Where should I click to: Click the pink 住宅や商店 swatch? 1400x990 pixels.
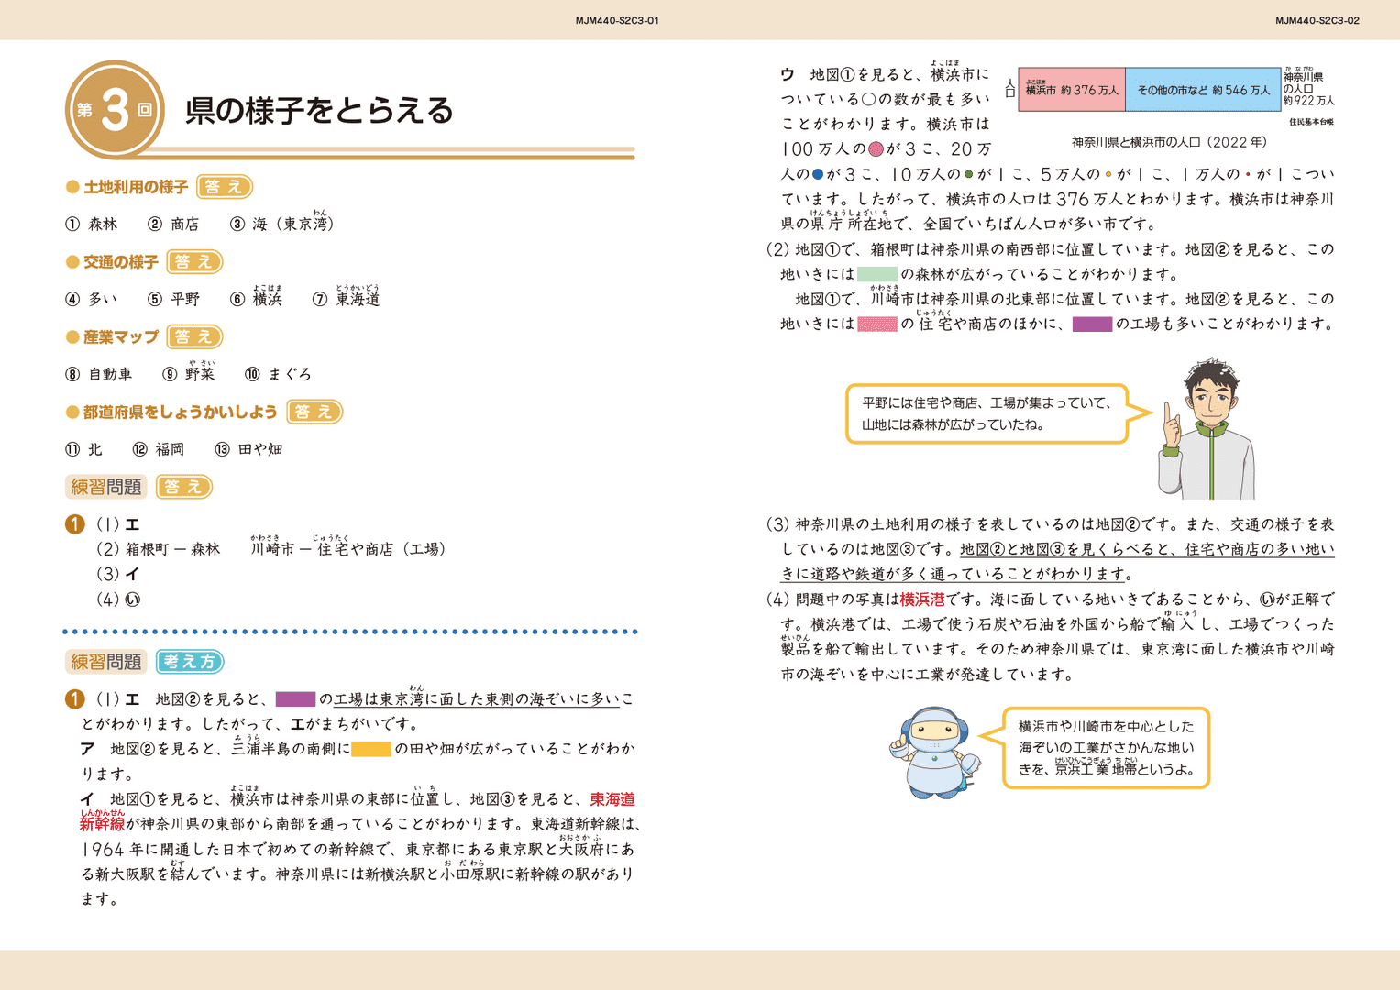pyautogui.click(x=876, y=324)
